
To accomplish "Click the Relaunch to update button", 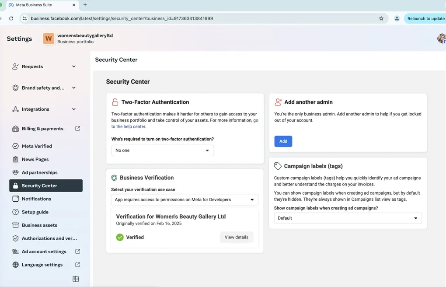I will pos(425,18).
